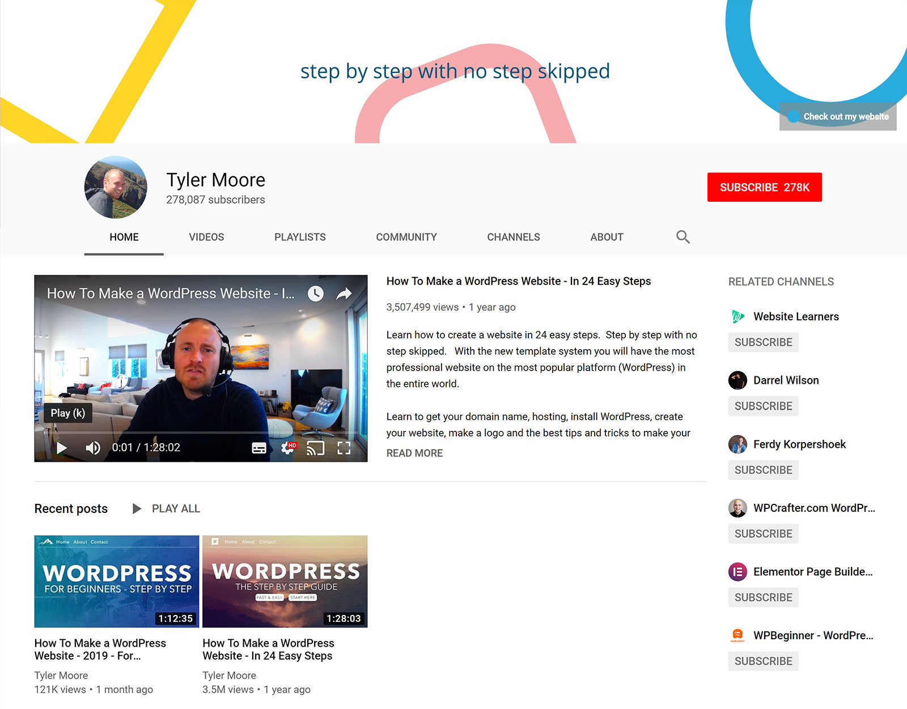Screen dimensions: 907x709
Task: Click the WPBeginner - WordPre... channel name
Action: (813, 635)
